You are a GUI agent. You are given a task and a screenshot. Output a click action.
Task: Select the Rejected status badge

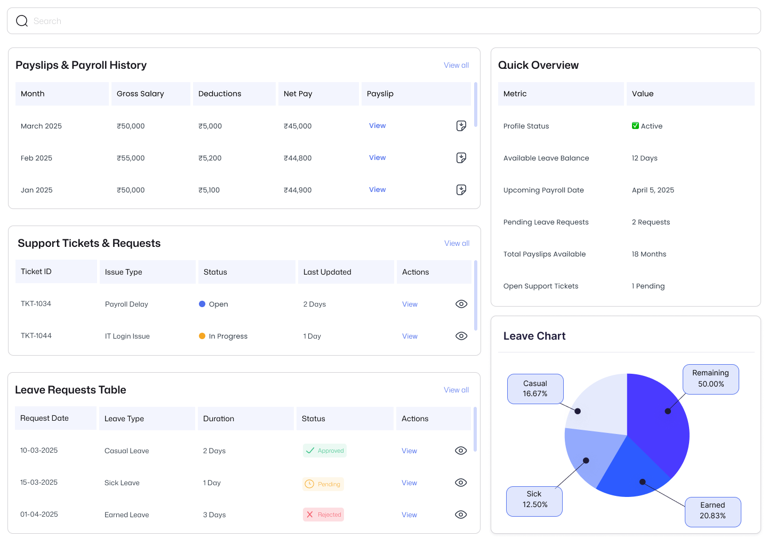pyautogui.click(x=323, y=515)
